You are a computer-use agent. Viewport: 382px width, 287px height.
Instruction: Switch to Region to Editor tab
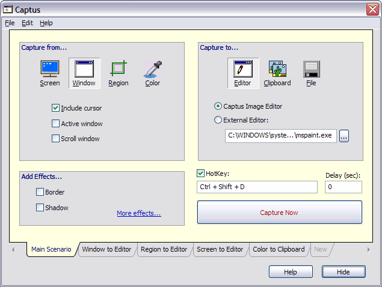(x=164, y=249)
